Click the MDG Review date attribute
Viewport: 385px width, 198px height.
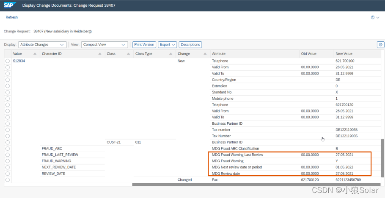226,174
